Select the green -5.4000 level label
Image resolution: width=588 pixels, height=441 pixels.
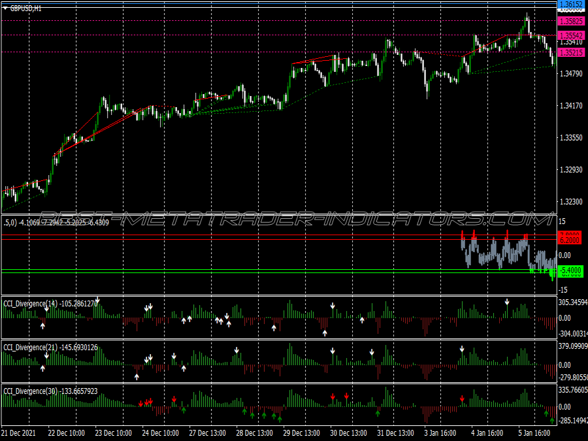coord(570,270)
